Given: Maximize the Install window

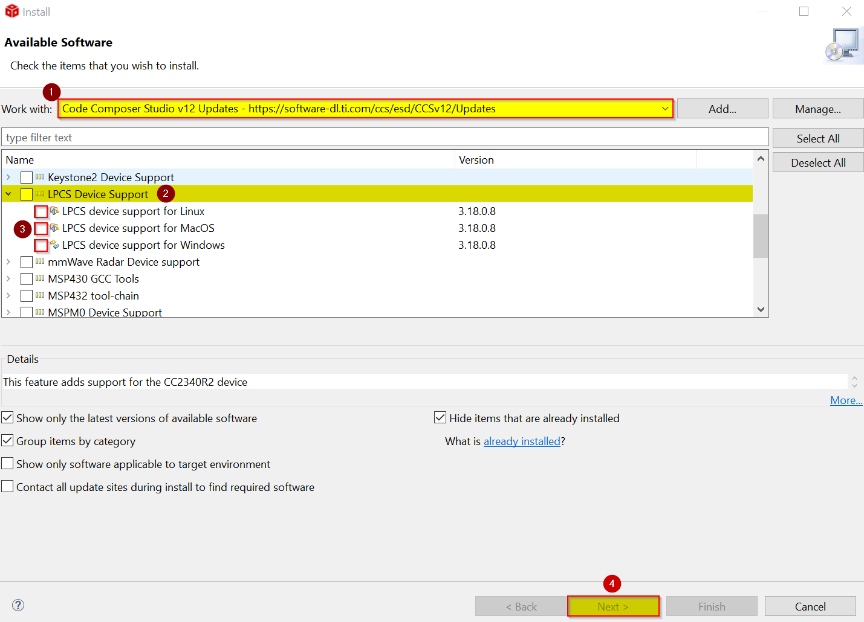Looking at the screenshot, I should pos(804,11).
